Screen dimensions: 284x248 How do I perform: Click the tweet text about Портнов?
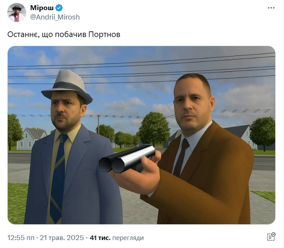pos(64,34)
